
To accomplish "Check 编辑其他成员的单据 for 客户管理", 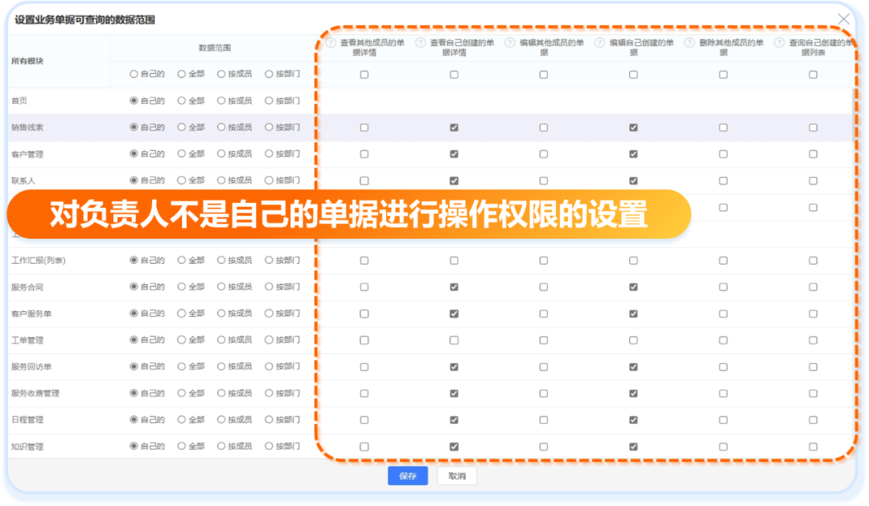I will point(543,153).
